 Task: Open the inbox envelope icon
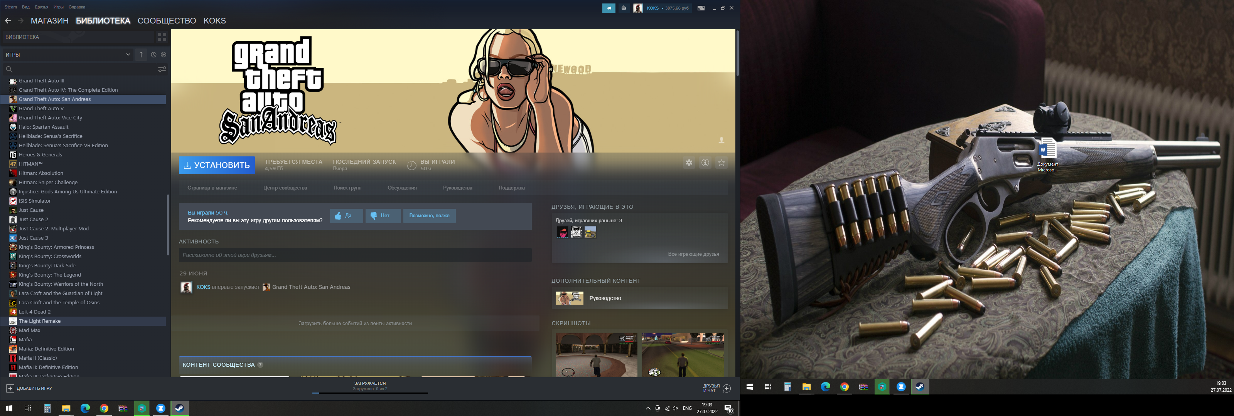click(x=623, y=8)
